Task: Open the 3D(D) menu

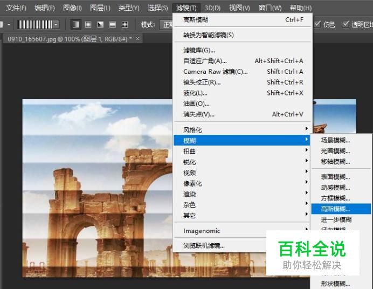Action: 212,8
